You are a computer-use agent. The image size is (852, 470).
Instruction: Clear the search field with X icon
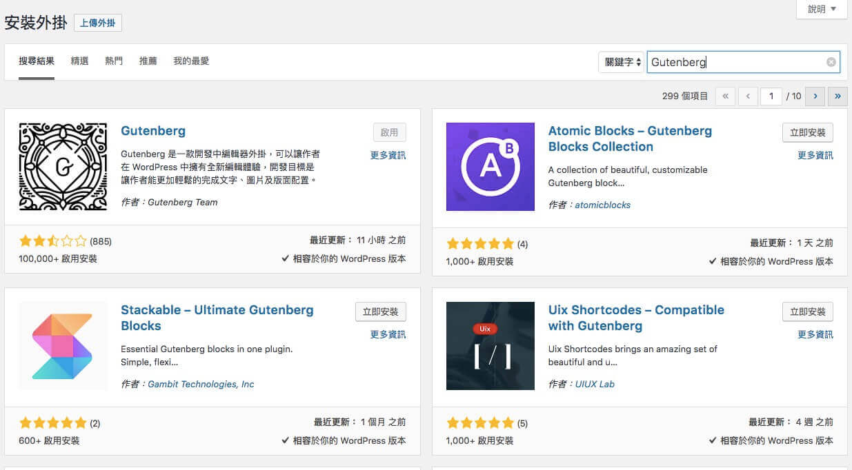tap(831, 62)
